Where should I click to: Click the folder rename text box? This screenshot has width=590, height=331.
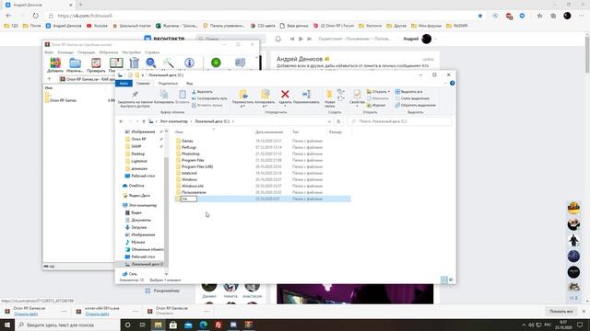(188, 199)
